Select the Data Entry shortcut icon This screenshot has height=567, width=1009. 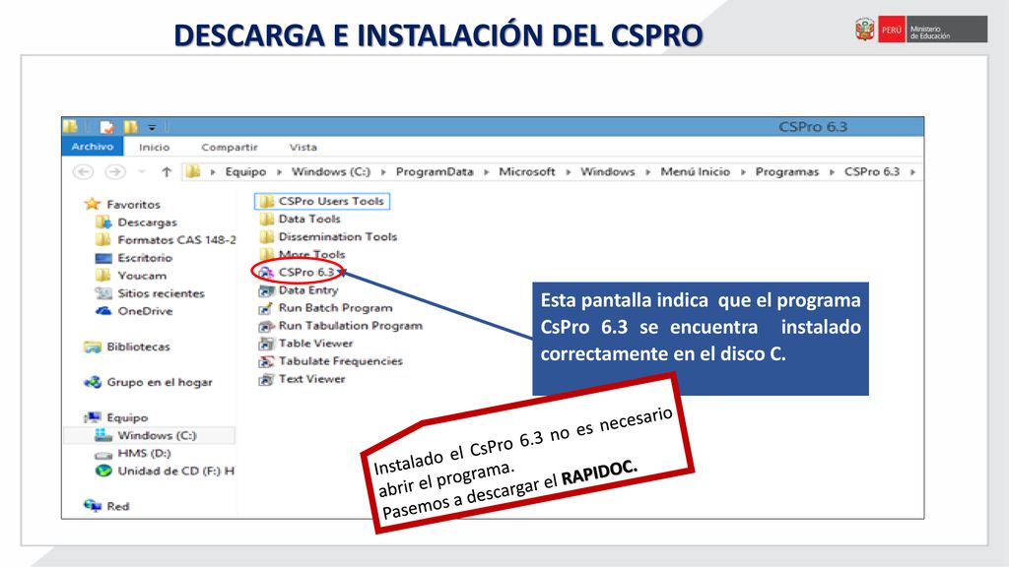266,290
